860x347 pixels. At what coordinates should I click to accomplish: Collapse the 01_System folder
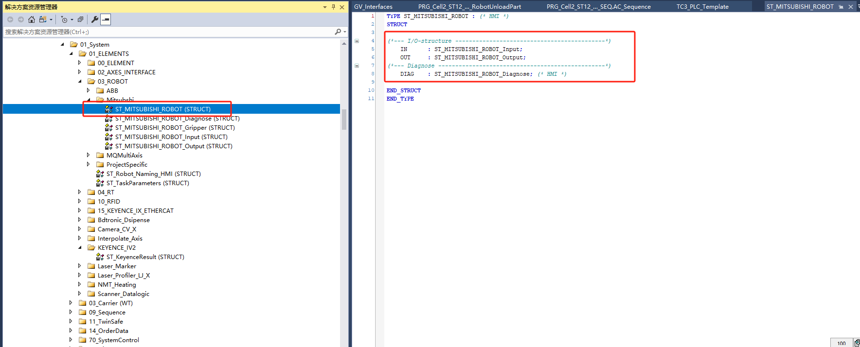(62, 44)
